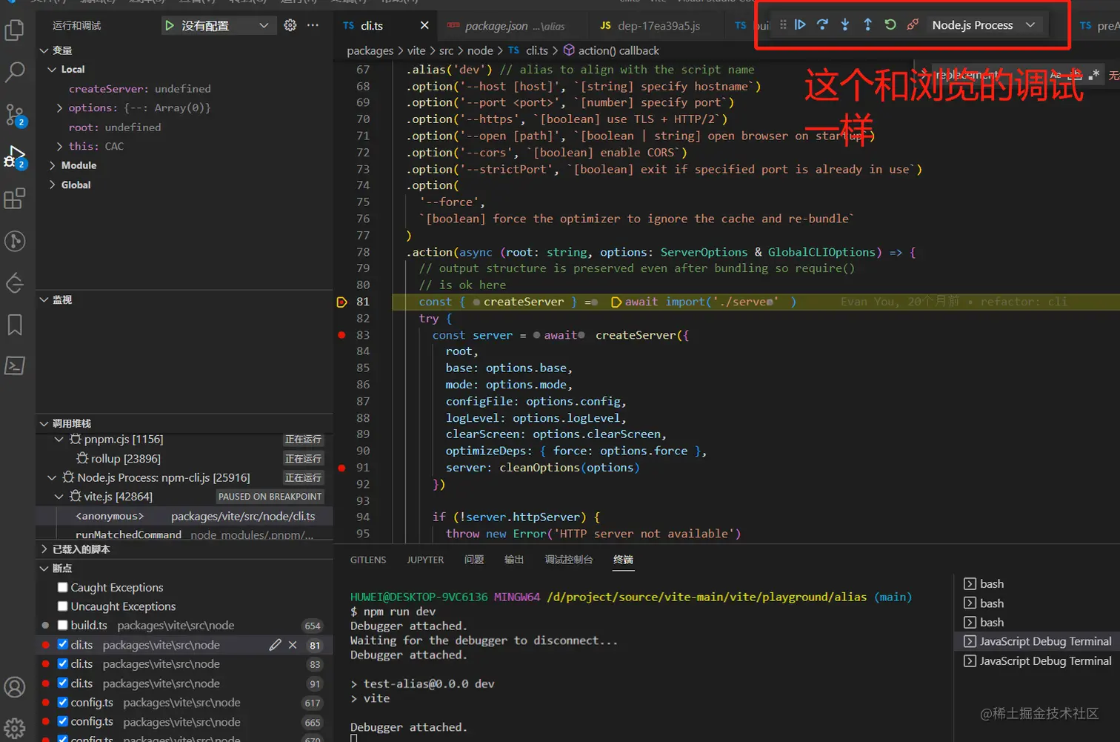Start debugging with the green play icon
Viewport: 1120px width, 742px height.
pyautogui.click(x=170, y=25)
